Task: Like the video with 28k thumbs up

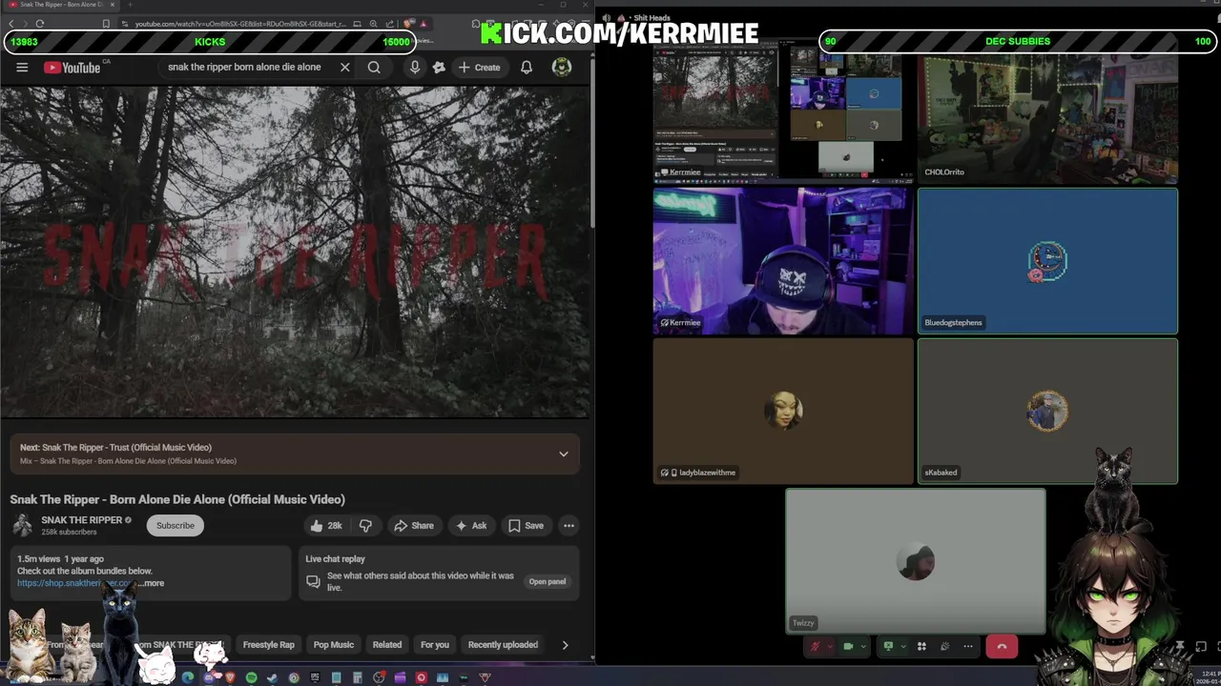Action: 326,525
